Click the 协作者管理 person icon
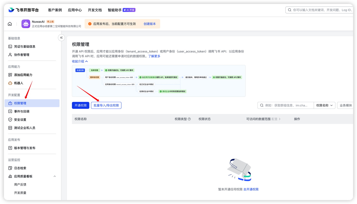 10,55
